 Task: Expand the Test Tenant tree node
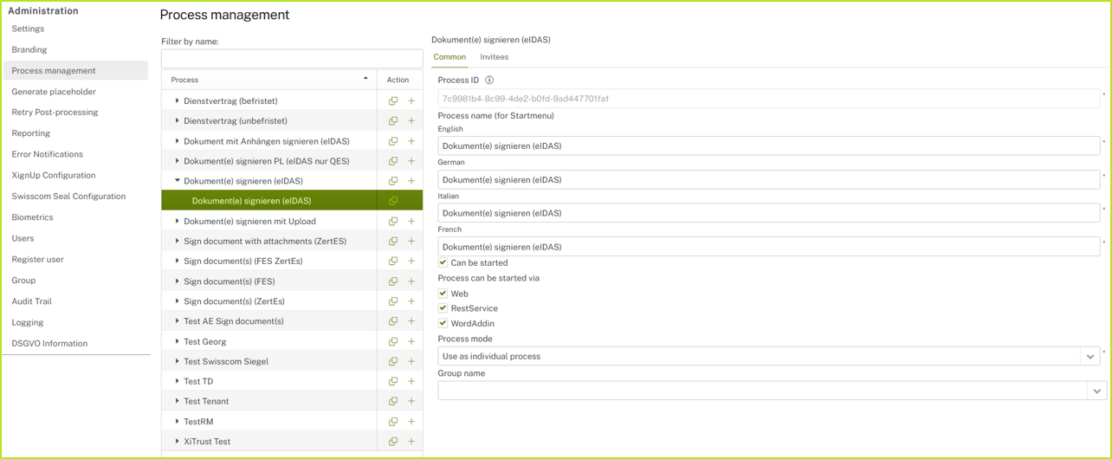pos(178,401)
